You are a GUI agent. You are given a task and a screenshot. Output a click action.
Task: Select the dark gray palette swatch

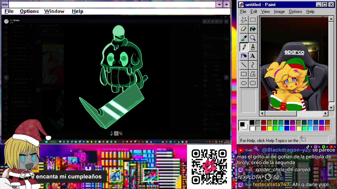pyautogui.click(x=258, y=123)
